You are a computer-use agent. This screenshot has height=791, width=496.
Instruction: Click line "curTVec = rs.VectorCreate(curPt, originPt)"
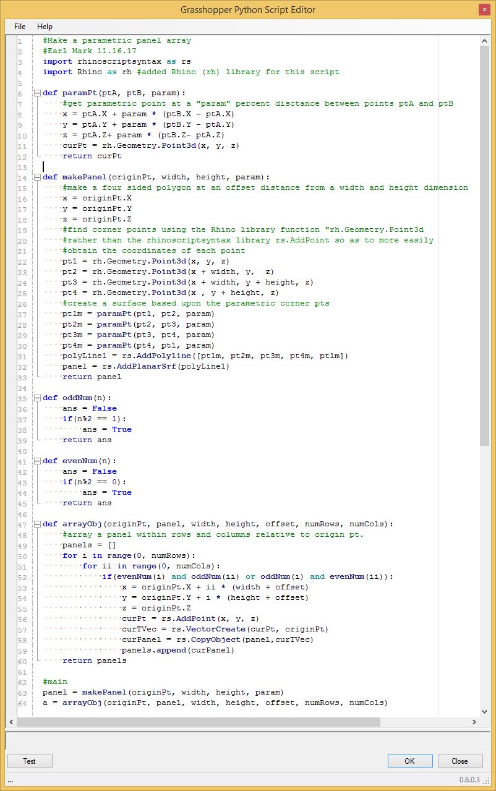click(x=226, y=629)
